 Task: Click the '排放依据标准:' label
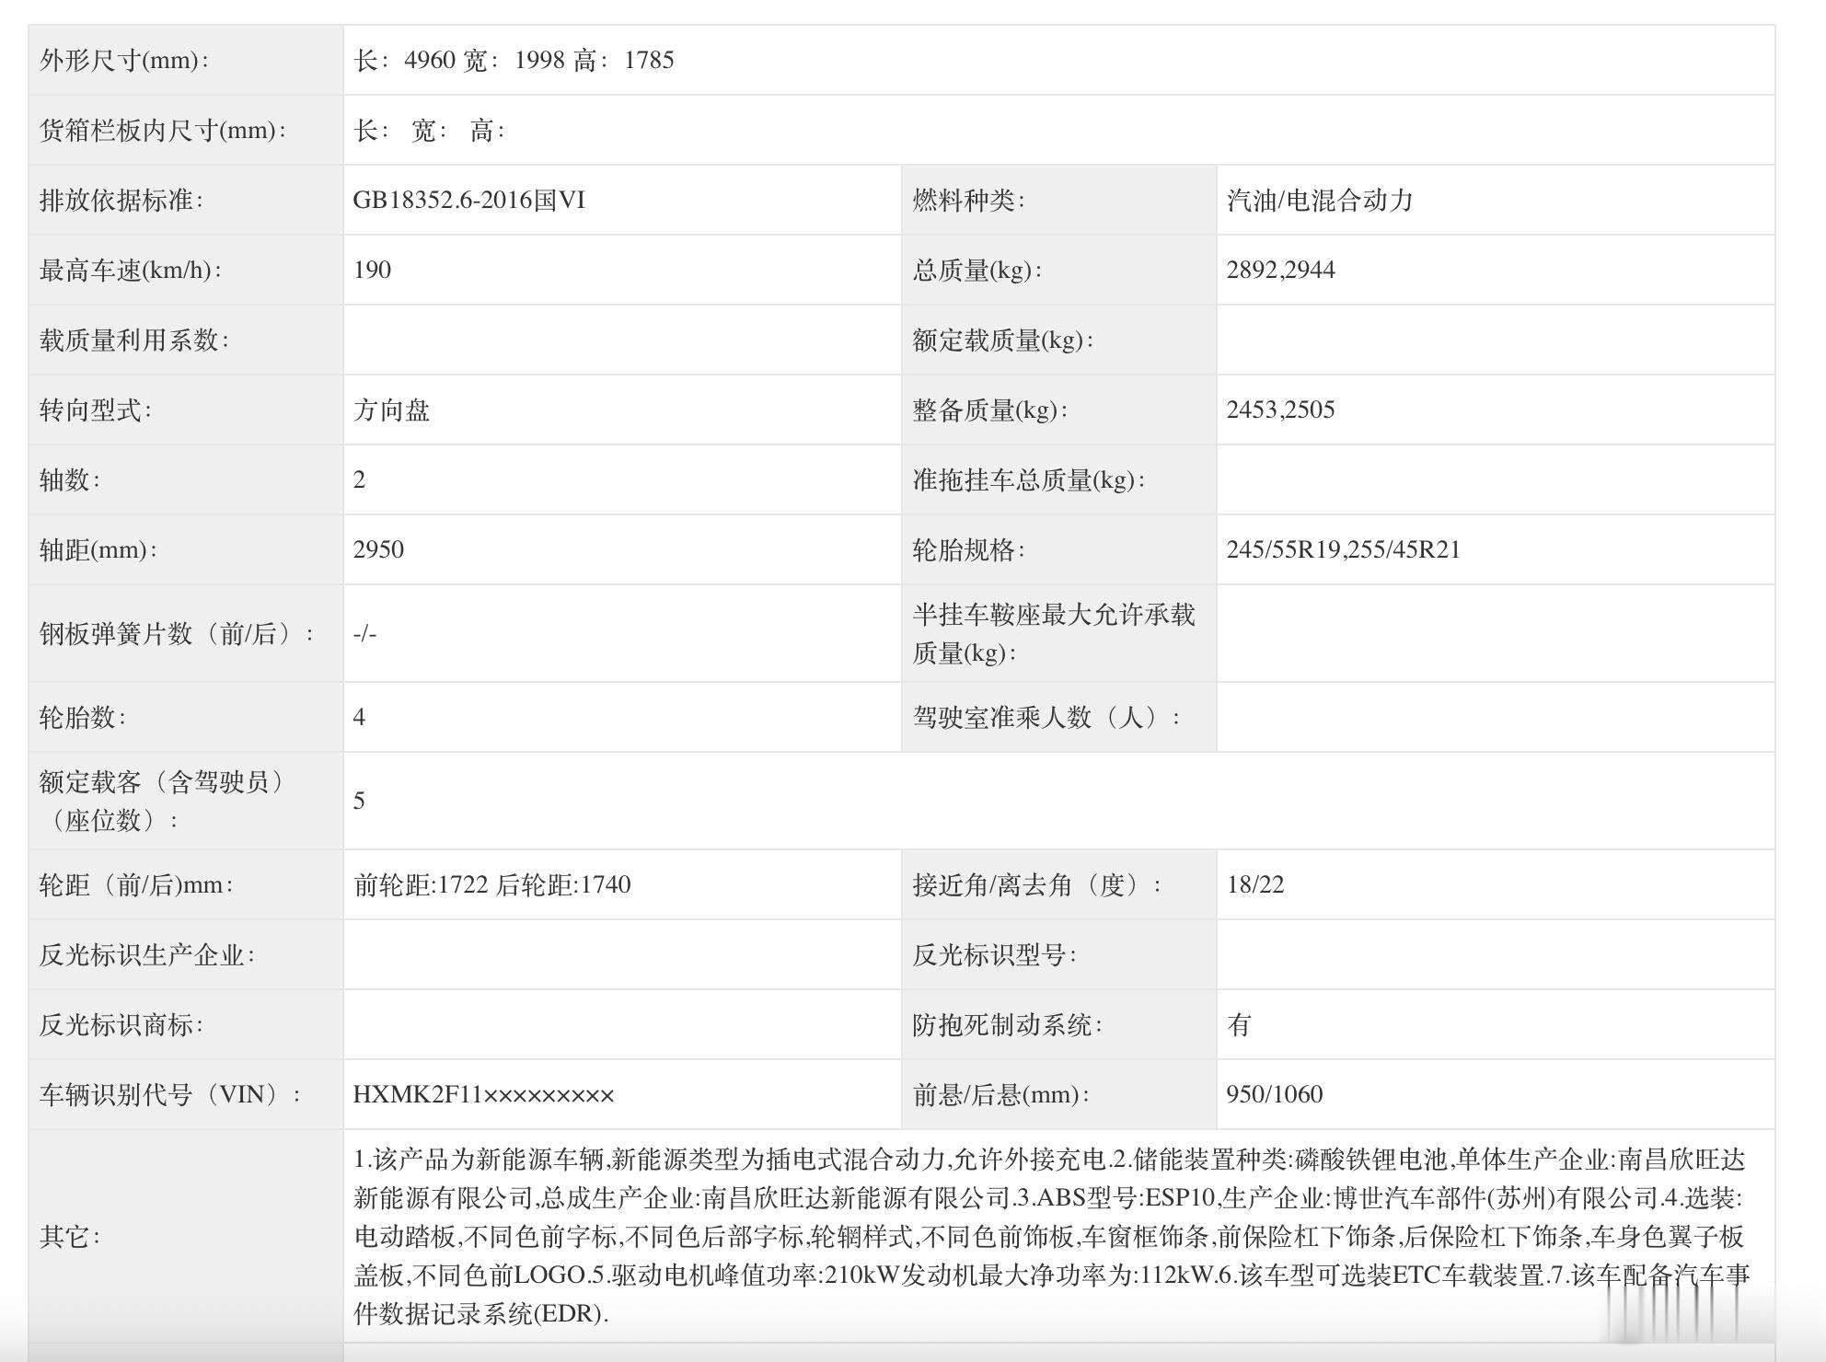point(121,200)
